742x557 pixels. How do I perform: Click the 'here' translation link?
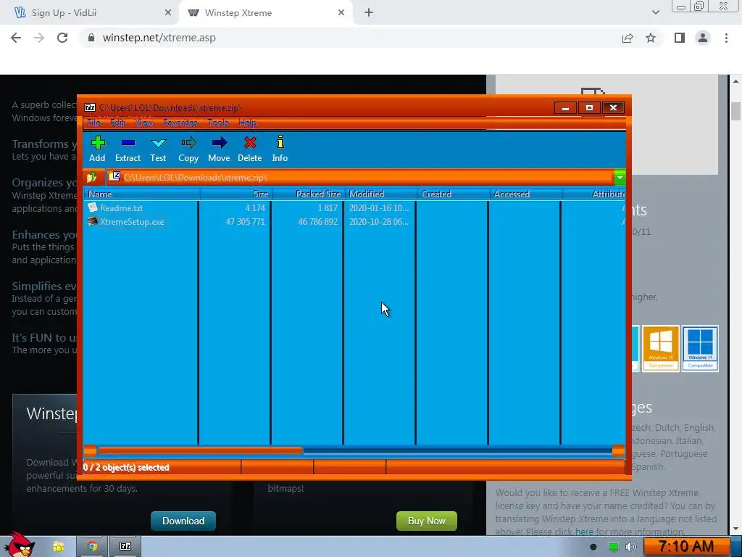(584, 532)
